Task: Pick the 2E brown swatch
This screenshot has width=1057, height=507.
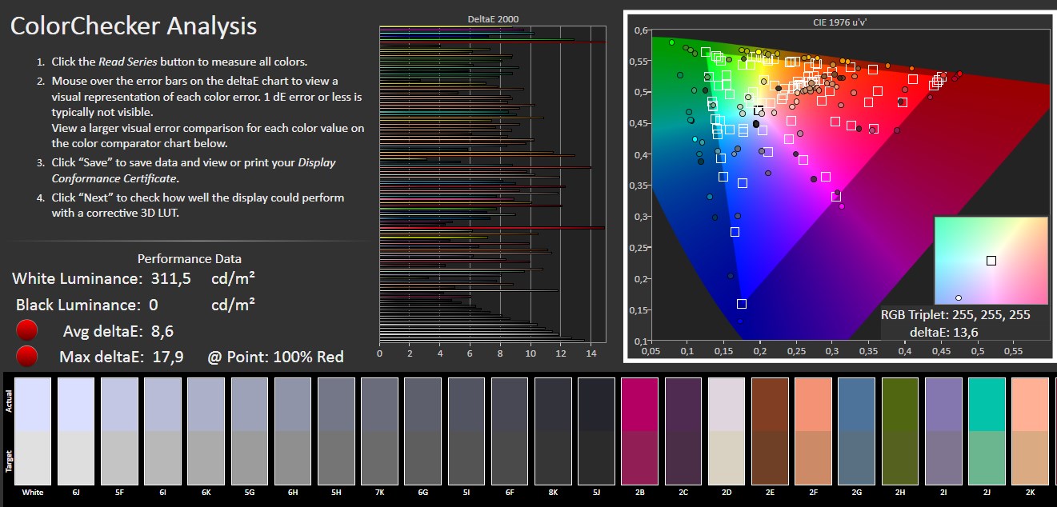Action: coord(770,430)
